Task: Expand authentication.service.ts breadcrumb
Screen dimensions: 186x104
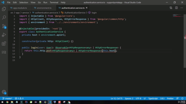Action: coord(46,13)
